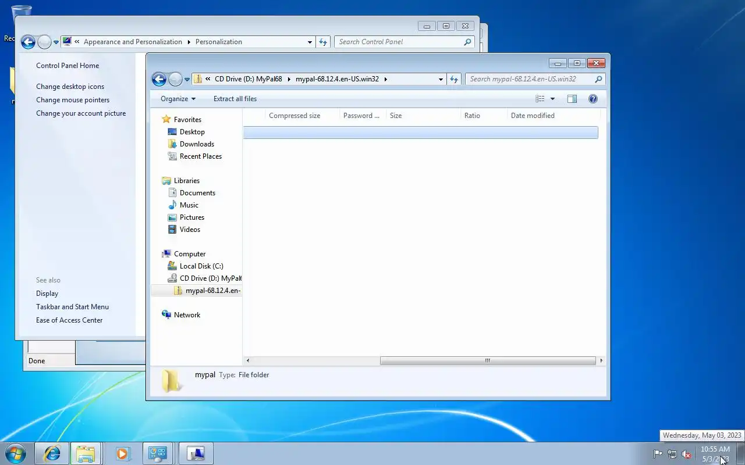The width and height of the screenshot is (745, 465).
Task: Expand arrow after mypal-68.12.4.en-US.win32 breadcrumb
Action: [x=385, y=79]
